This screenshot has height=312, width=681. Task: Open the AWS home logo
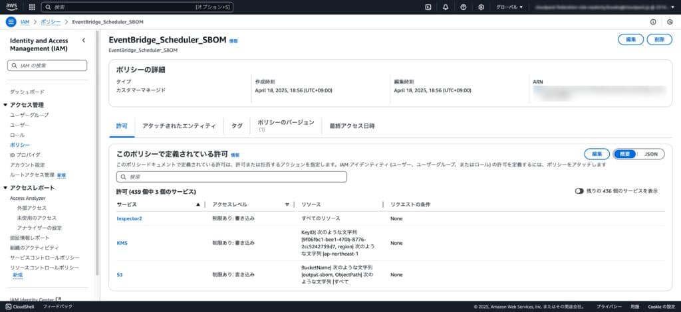click(12, 7)
